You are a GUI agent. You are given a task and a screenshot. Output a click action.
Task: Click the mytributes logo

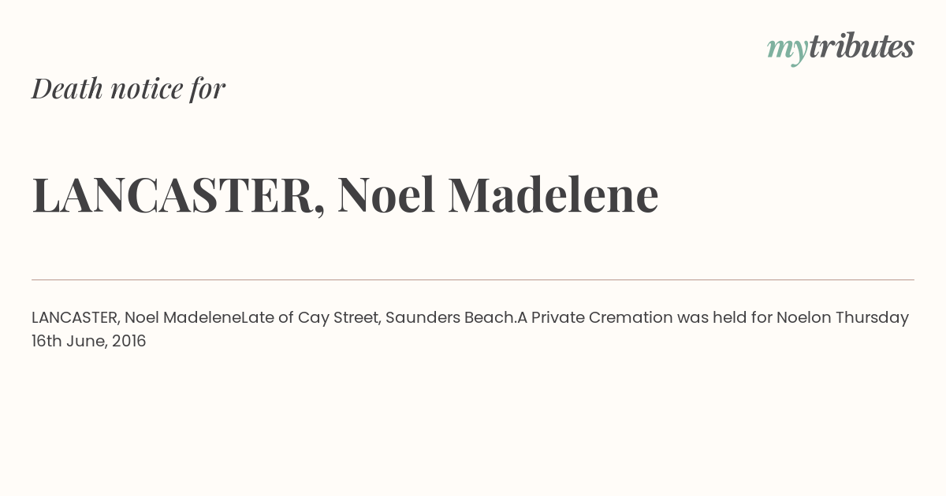tap(840, 48)
